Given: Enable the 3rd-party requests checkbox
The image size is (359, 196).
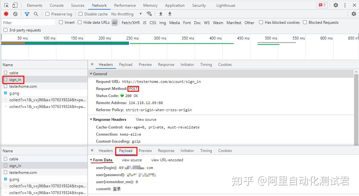Looking at the screenshot, I should click(x=5, y=30).
